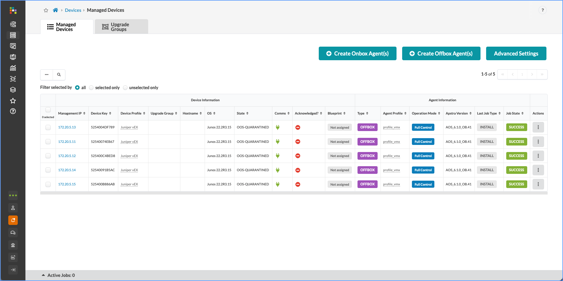This screenshot has height=281, width=563.
Task: Click the horizontal scrollbar under the table
Action: 294,193
